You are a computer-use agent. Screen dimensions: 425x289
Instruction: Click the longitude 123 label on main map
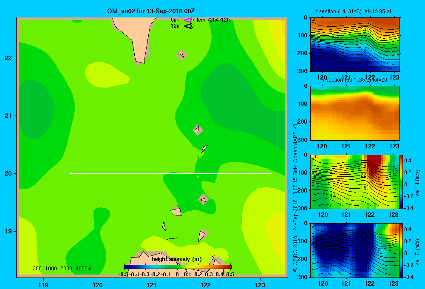(x=260, y=285)
